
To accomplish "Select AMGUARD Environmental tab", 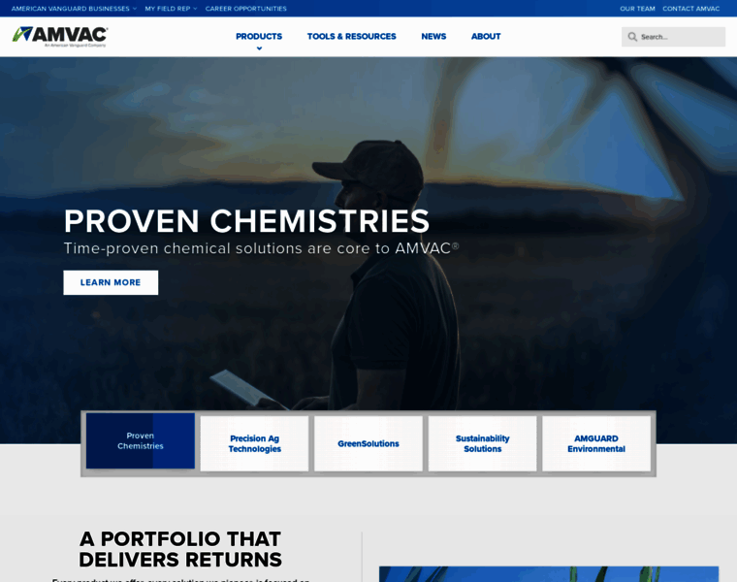I will (596, 444).
